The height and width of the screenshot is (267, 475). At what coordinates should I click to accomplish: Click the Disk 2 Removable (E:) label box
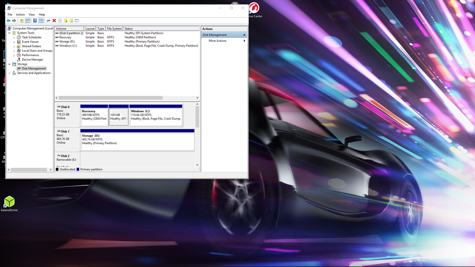click(67, 159)
